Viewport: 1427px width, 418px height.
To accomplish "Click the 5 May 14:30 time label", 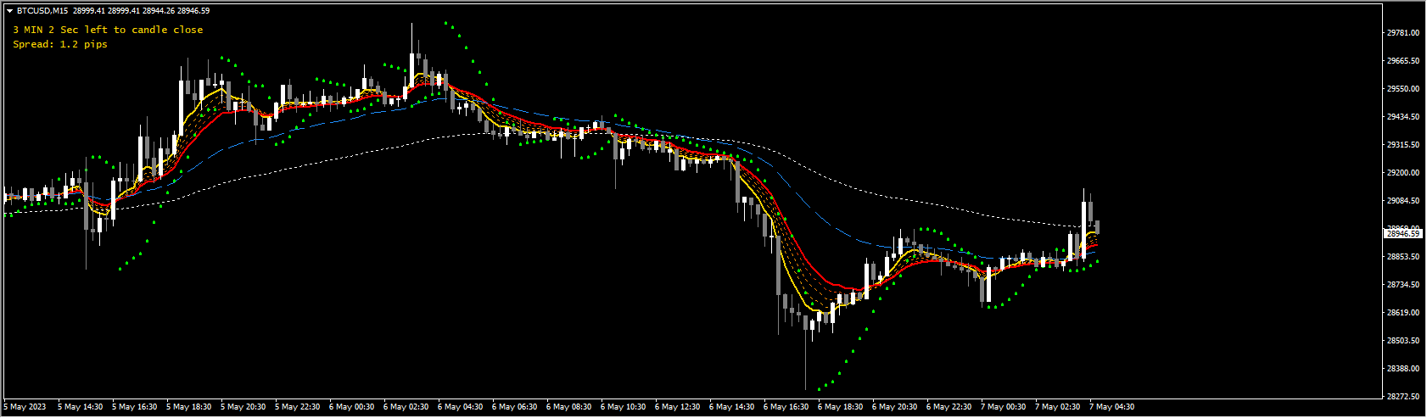I will pyautogui.click(x=81, y=407).
